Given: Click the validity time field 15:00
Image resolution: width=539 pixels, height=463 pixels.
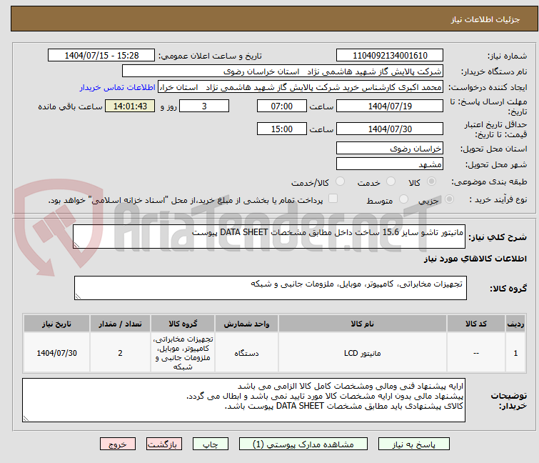Looking at the screenshot, I should pyautogui.click(x=281, y=129).
